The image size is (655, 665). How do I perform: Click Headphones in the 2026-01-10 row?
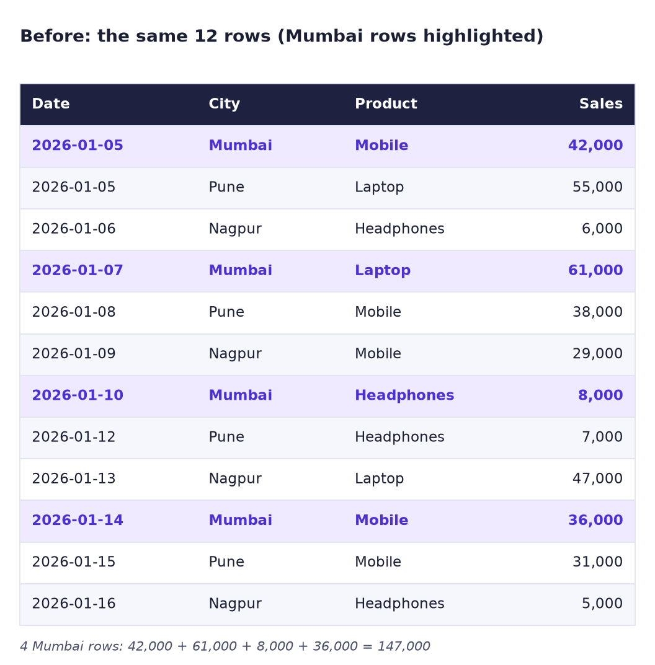click(404, 395)
